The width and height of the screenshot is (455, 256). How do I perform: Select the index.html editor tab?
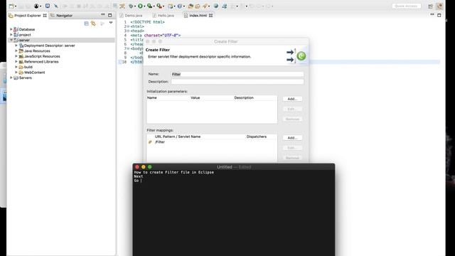[198, 16]
